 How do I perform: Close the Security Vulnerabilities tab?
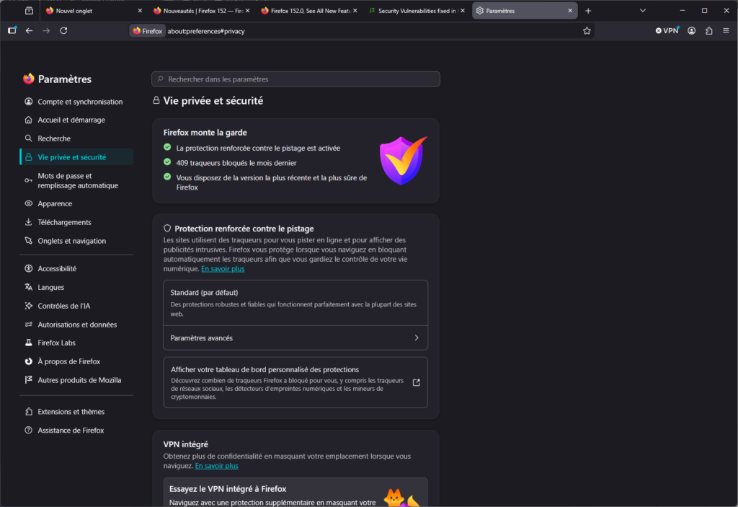pyautogui.click(x=463, y=11)
